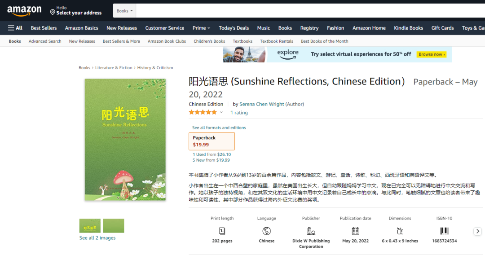Open Advanced Search in books subnav
Image resolution: width=485 pixels, height=255 pixels.
coord(45,41)
